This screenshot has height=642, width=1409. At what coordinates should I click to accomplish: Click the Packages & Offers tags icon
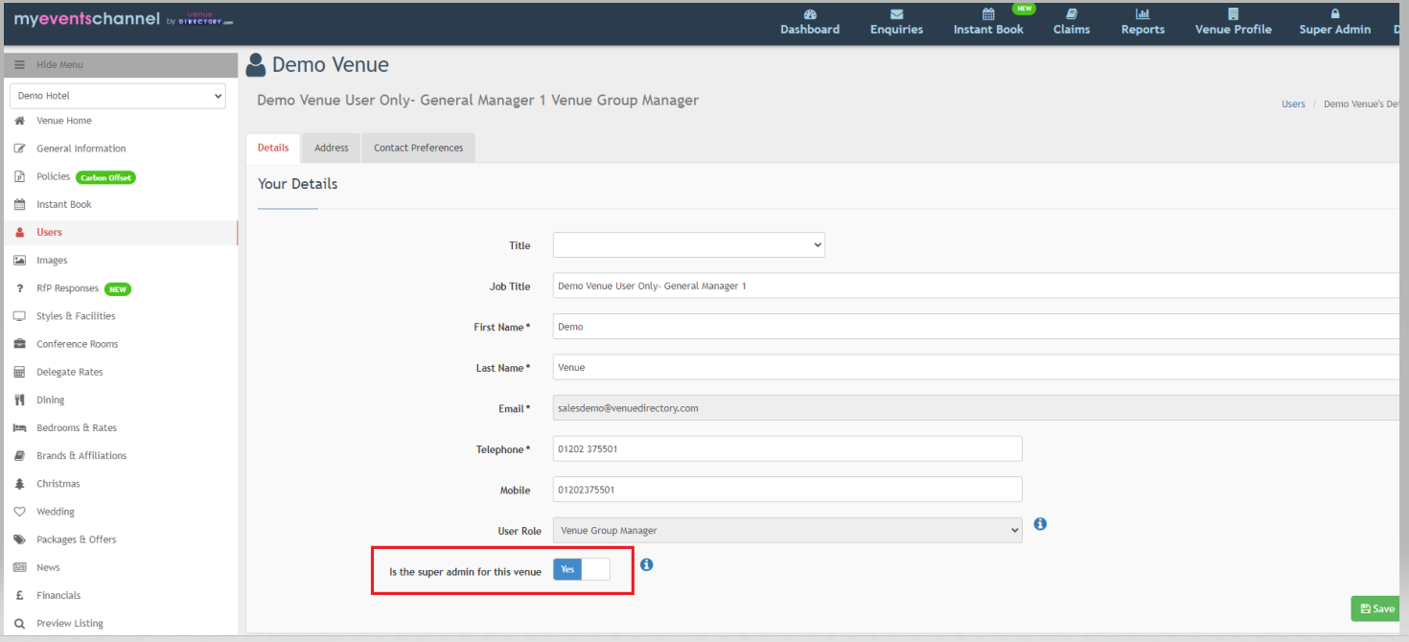19,539
